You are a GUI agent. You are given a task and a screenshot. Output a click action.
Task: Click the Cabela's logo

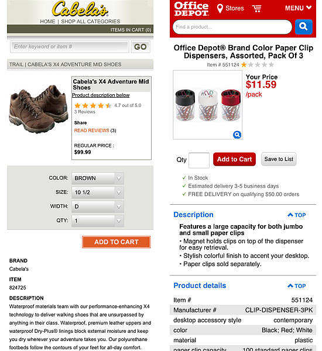point(80,9)
